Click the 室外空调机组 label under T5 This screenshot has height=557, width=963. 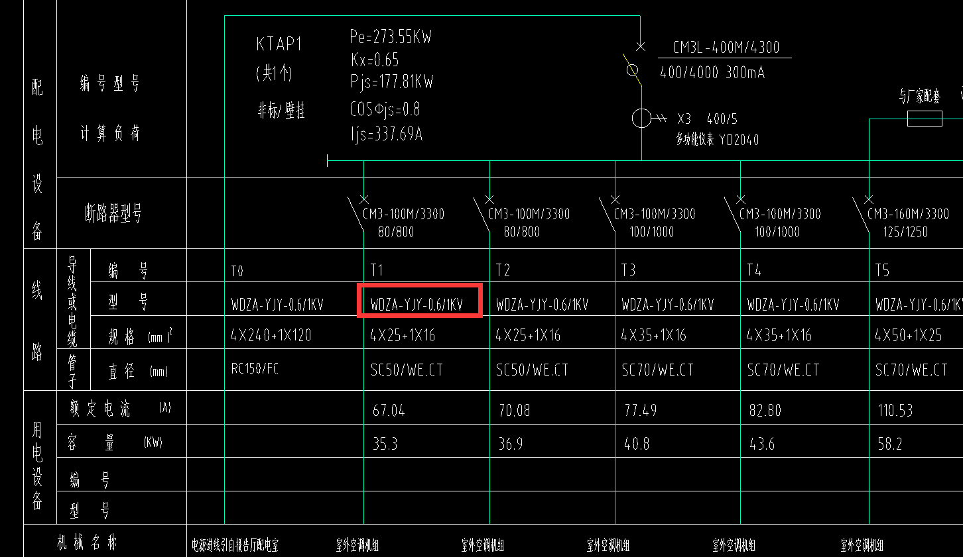pos(862,545)
